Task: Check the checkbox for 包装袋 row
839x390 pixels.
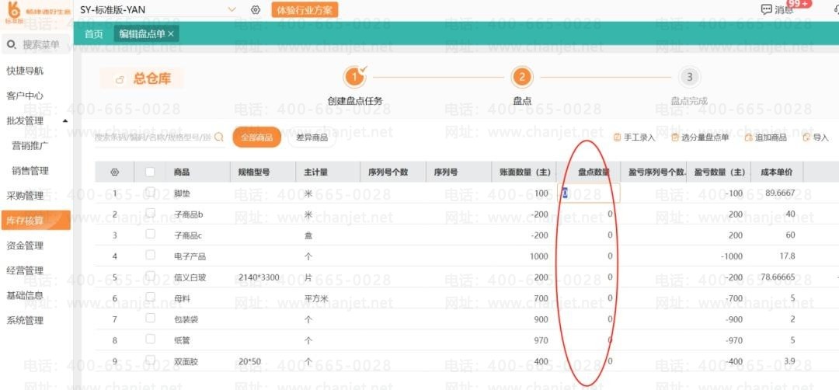Action: [x=151, y=318]
